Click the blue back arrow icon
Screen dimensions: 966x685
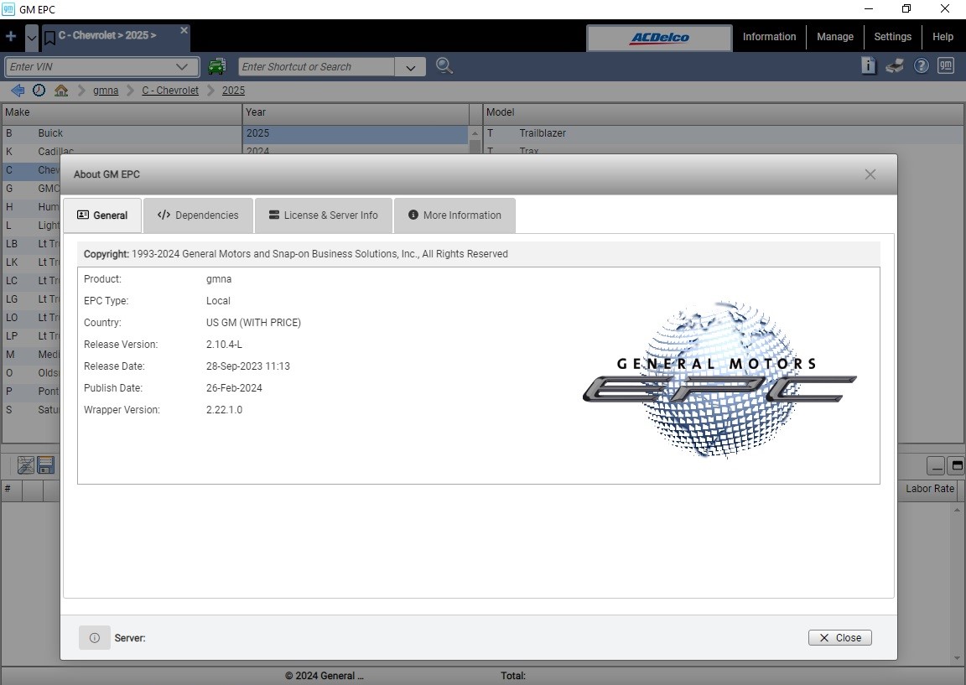click(x=18, y=90)
